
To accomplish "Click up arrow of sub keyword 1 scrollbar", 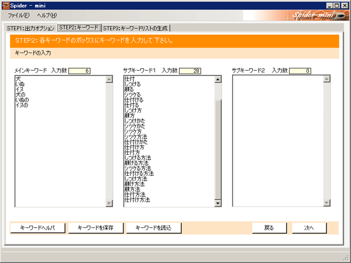I will [218, 79].
